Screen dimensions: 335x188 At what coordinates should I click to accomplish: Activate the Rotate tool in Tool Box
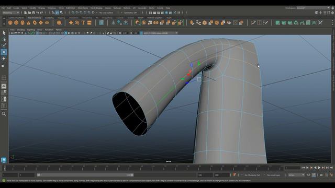pyautogui.click(x=4, y=58)
